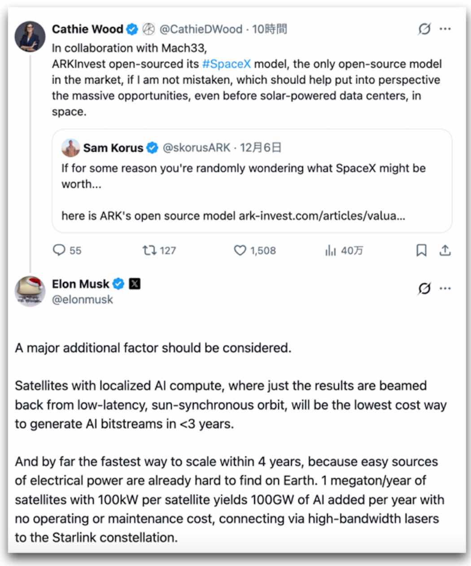Open the repost menu showing 127 reposts
471x566 pixels.
coord(149,251)
